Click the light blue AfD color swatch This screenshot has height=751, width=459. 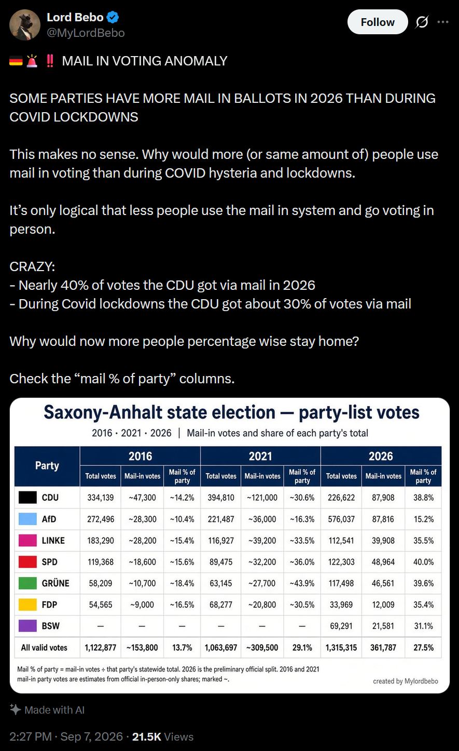pos(27,519)
